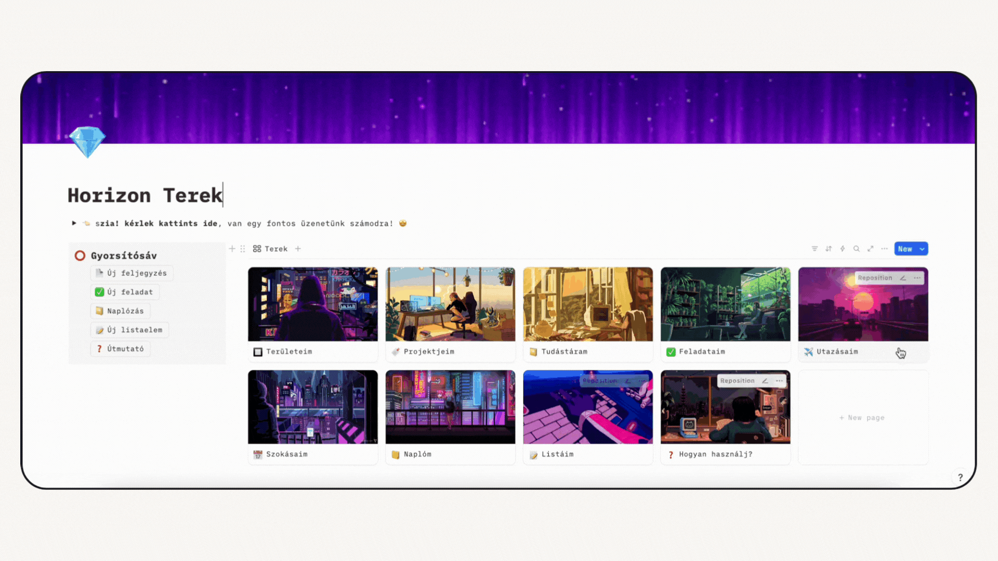Click the Szokásaim card title

point(287,455)
